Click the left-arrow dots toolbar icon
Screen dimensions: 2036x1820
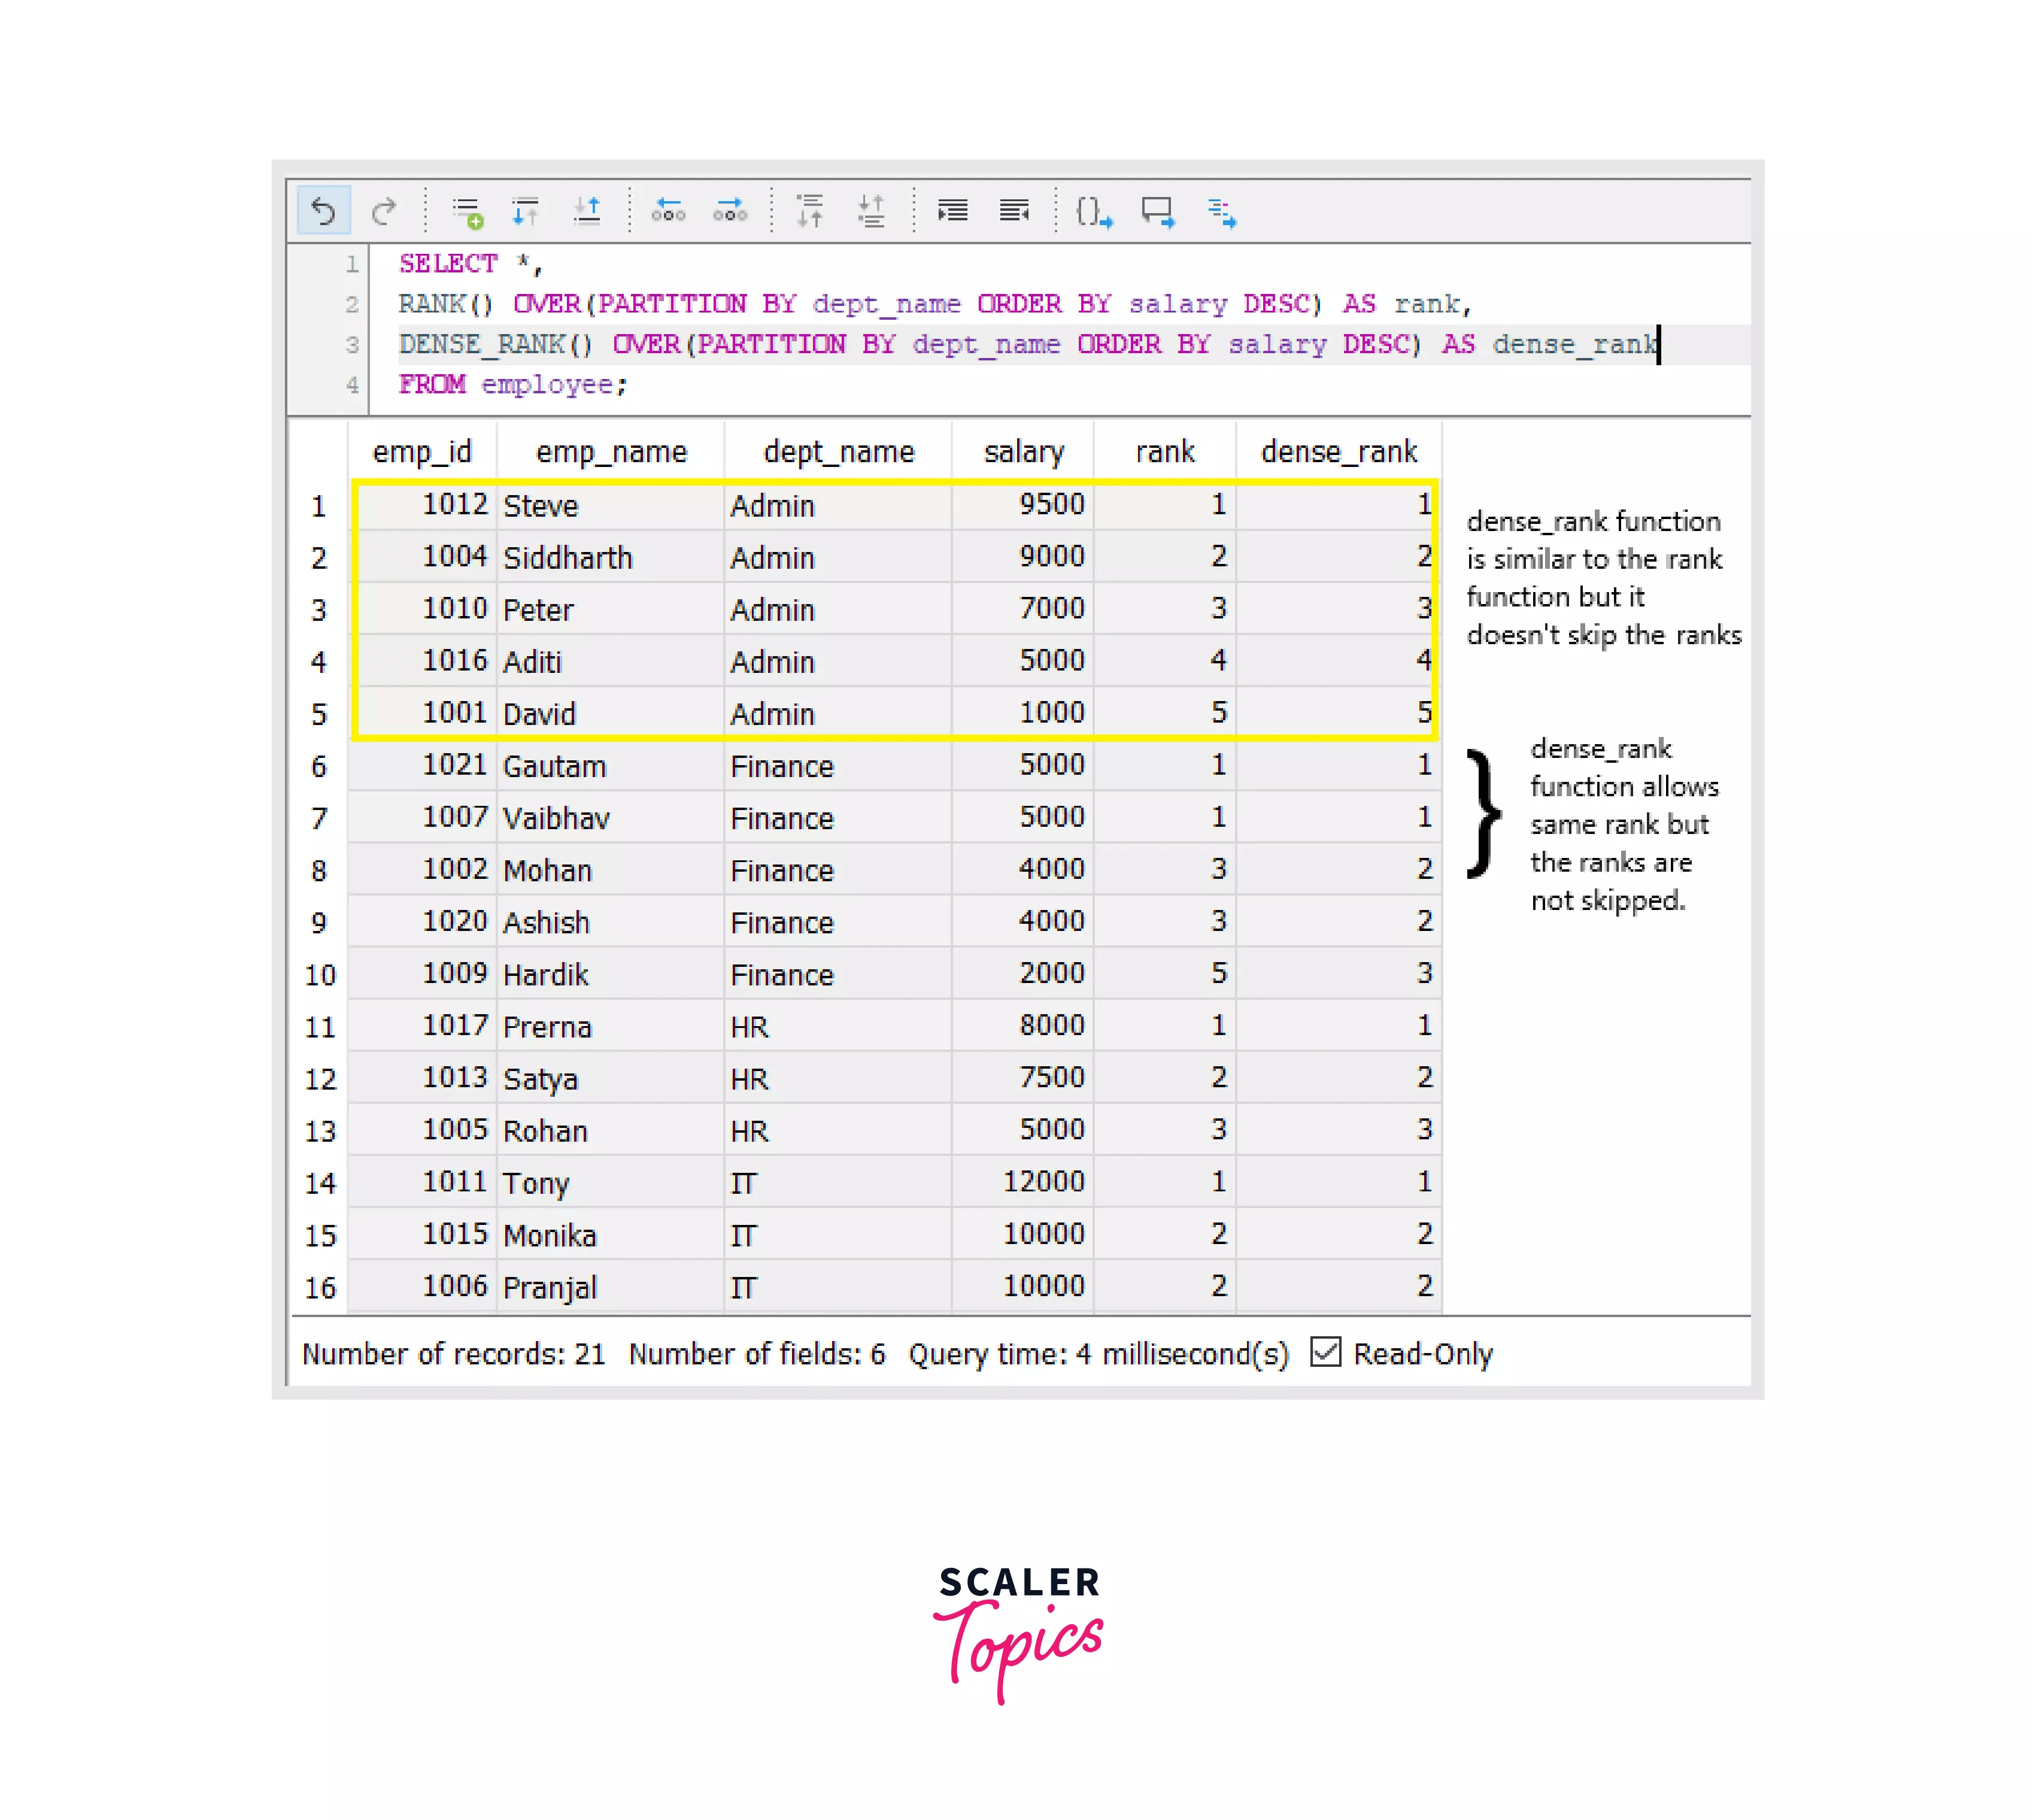[x=668, y=211]
